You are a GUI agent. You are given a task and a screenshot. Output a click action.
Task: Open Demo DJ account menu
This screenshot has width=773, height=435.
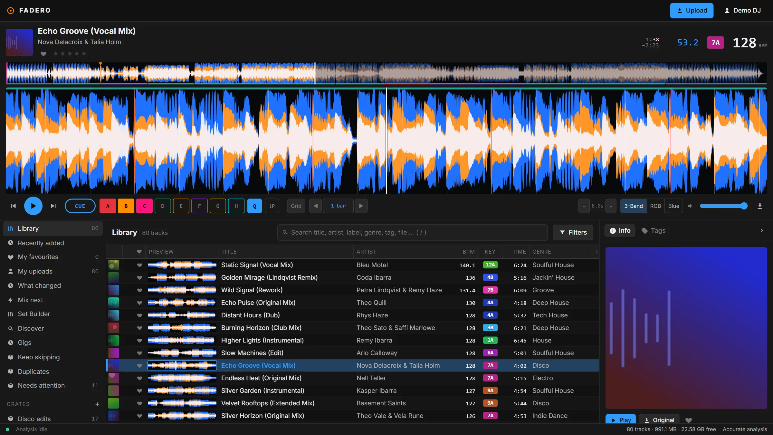click(x=743, y=11)
